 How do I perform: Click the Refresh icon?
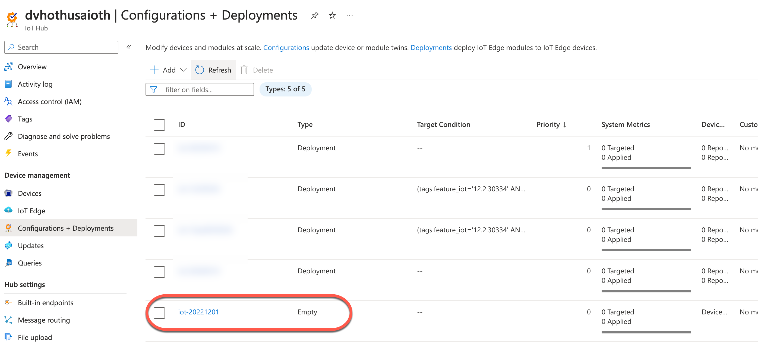click(200, 70)
